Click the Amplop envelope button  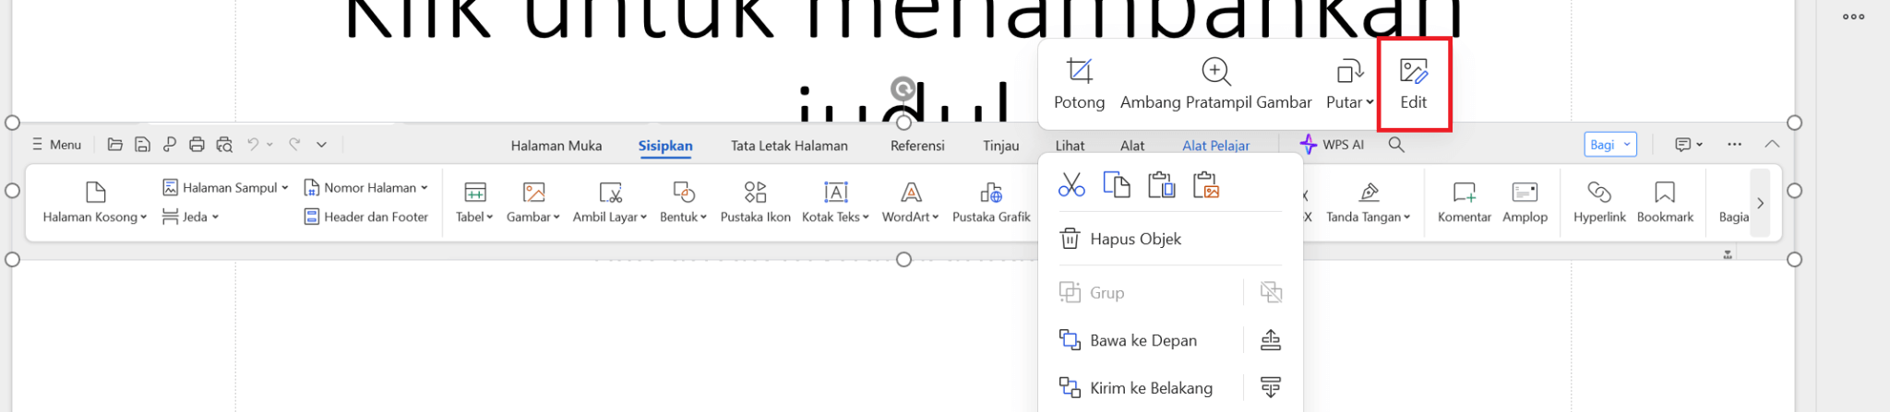(1525, 203)
